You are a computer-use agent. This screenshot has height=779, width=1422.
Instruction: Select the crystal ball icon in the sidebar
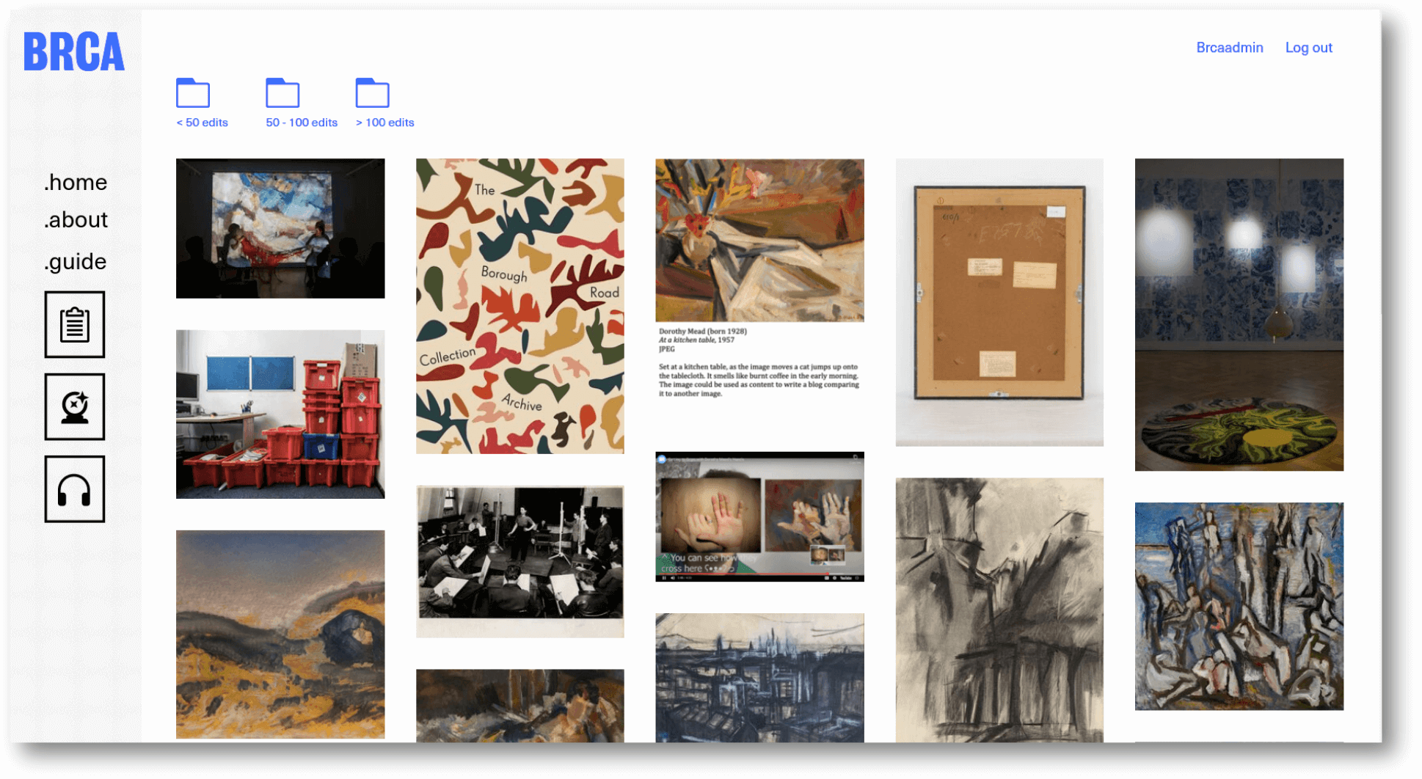[74, 408]
